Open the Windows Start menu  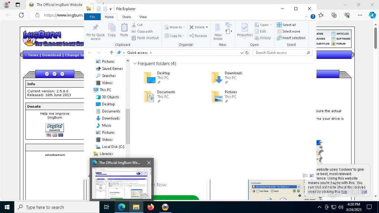7,207
